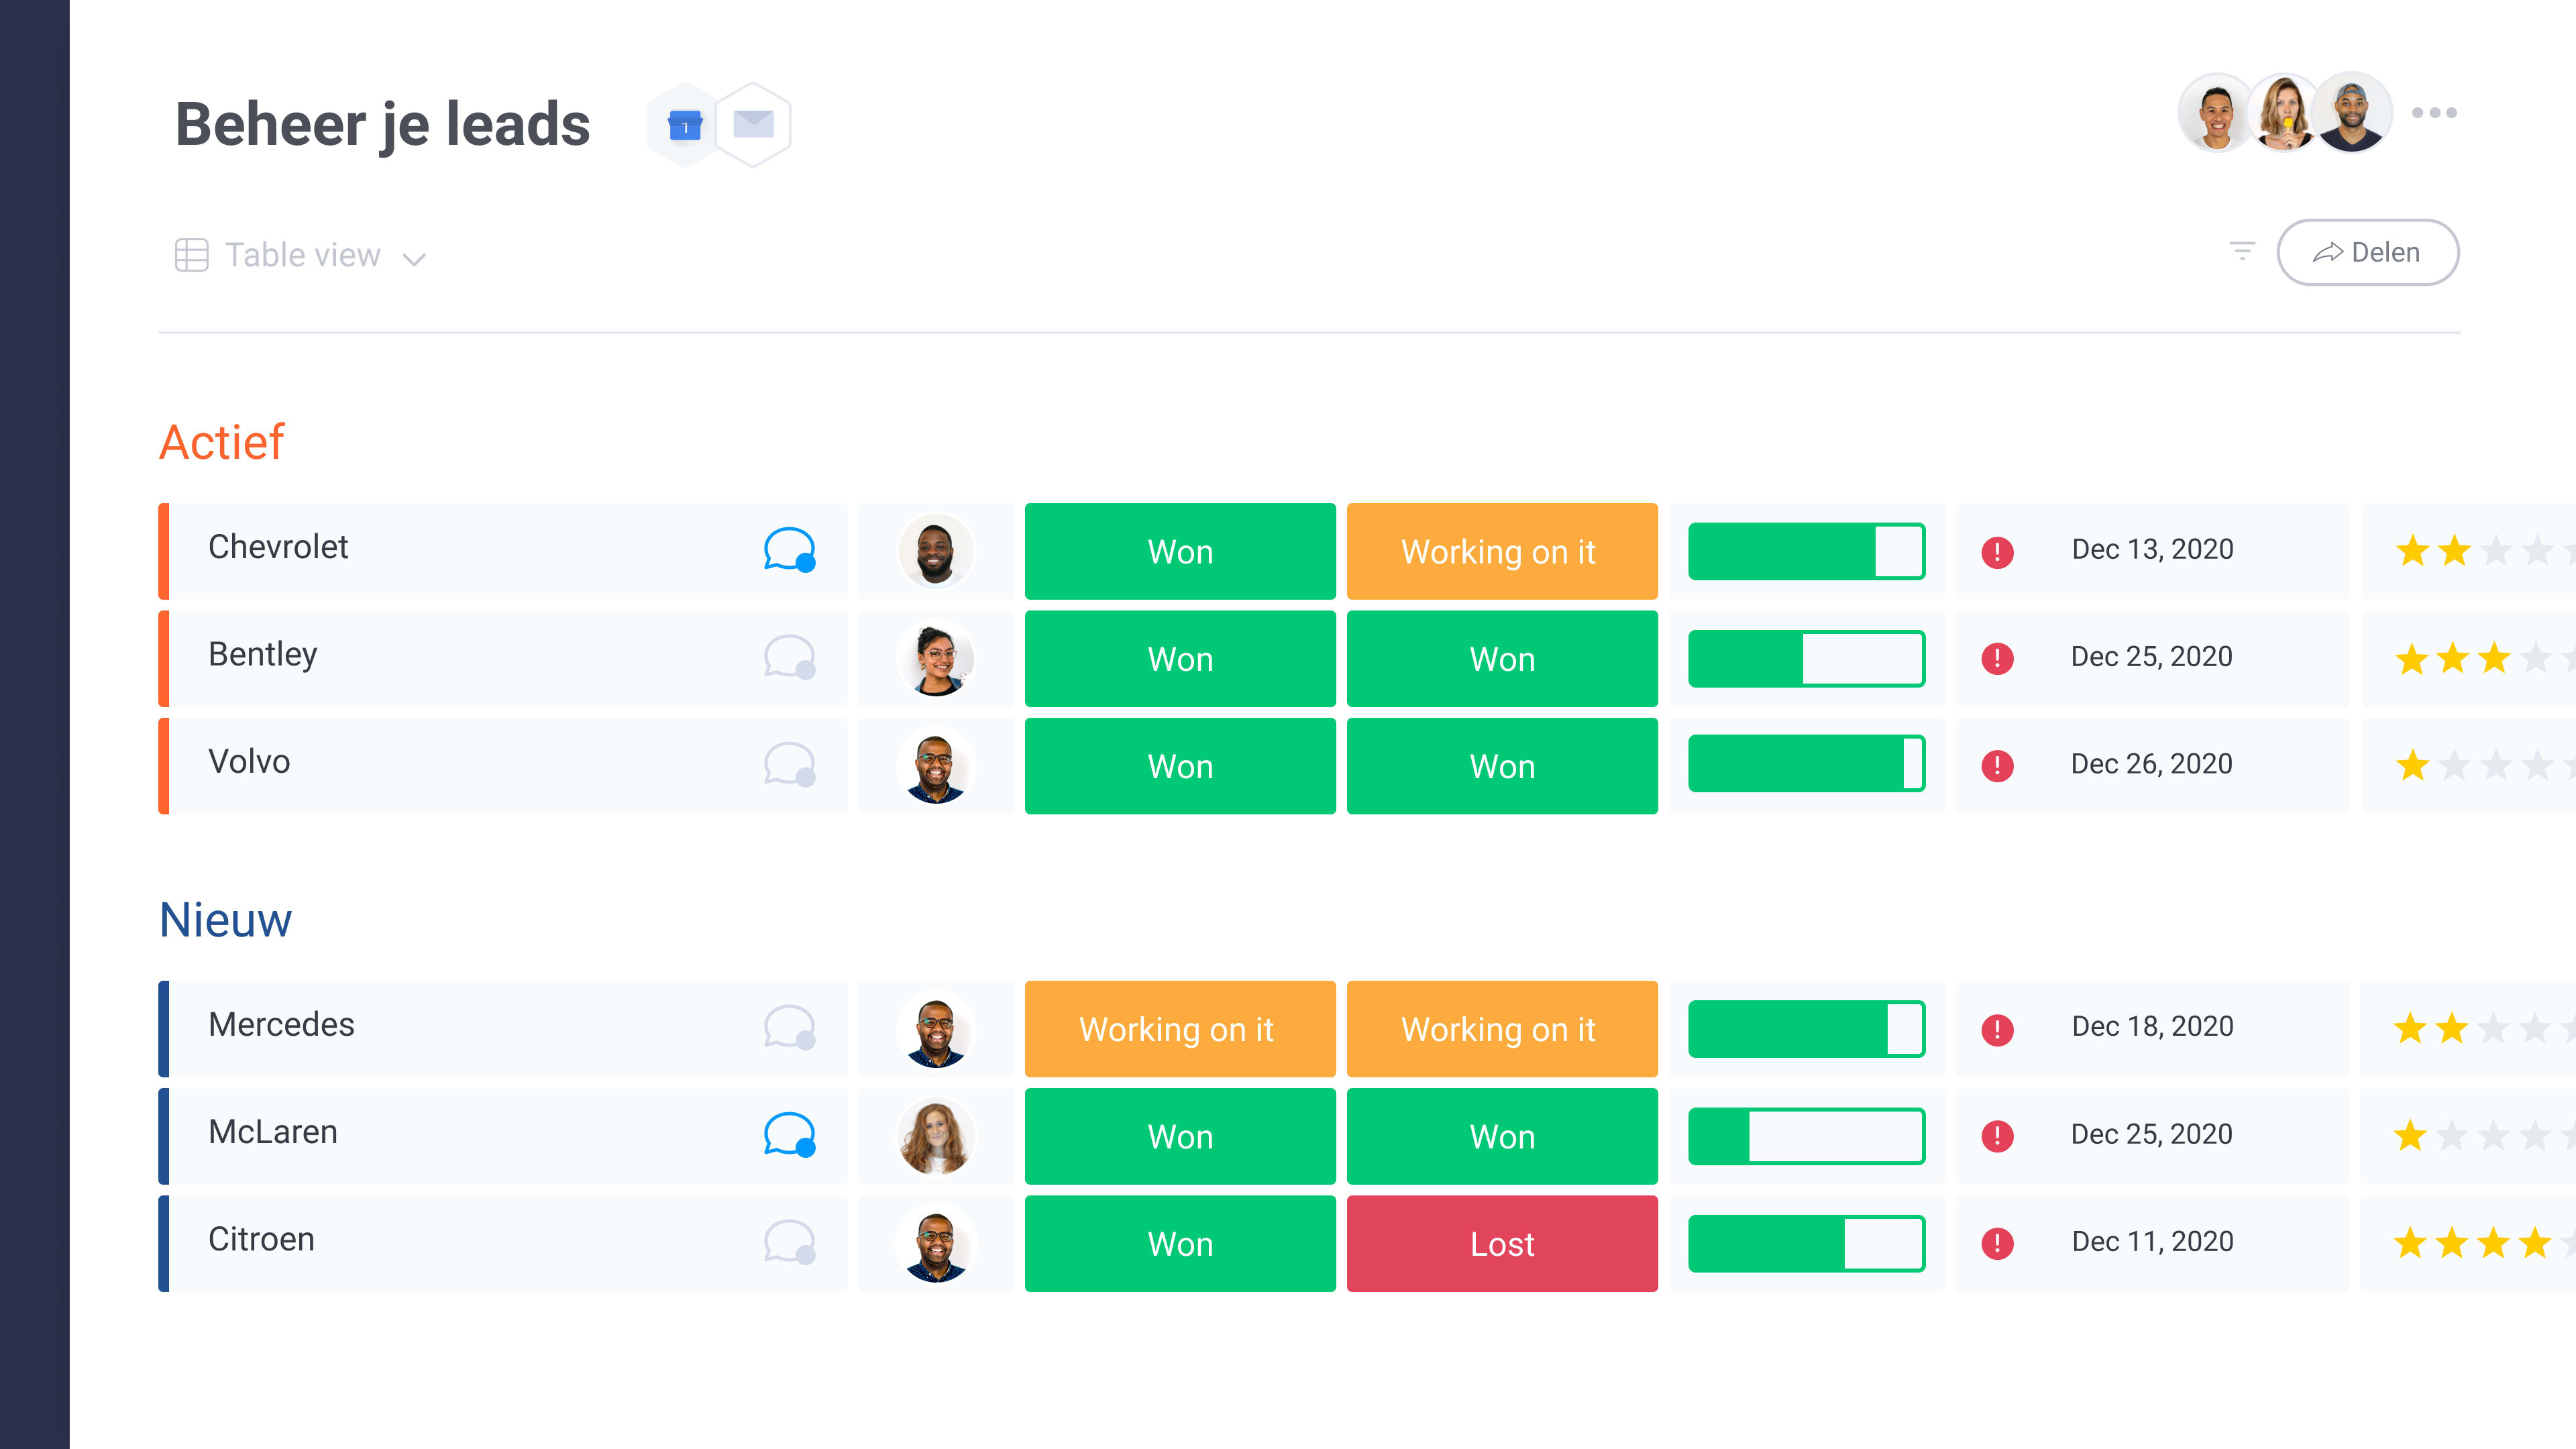Image resolution: width=2576 pixels, height=1449 pixels.
Task: Open Chevrolet conversation bubble
Action: click(790, 550)
